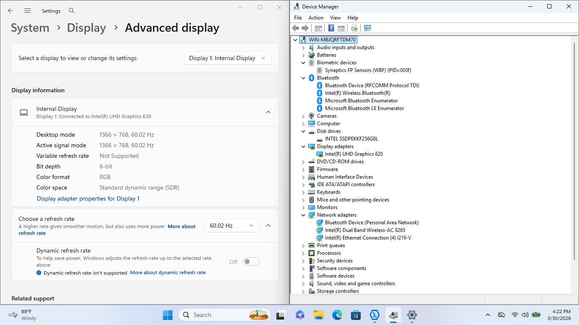
Task: Open the Help menu in Device Manager
Action: click(x=353, y=18)
